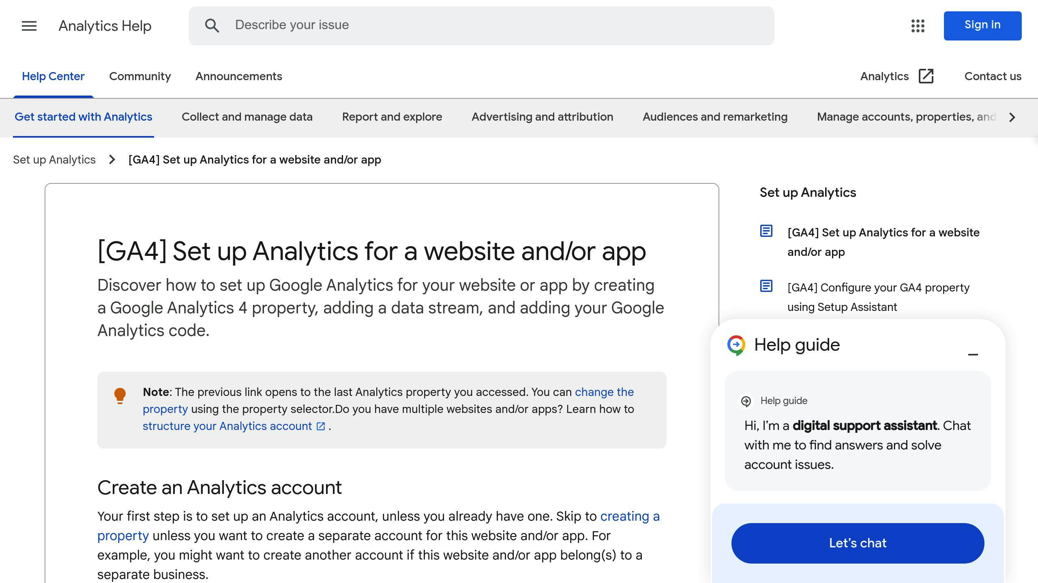This screenshot has width=1038, height=583.
Task: Click article icon beside Configure GA4 property
Action: (766, 286)
